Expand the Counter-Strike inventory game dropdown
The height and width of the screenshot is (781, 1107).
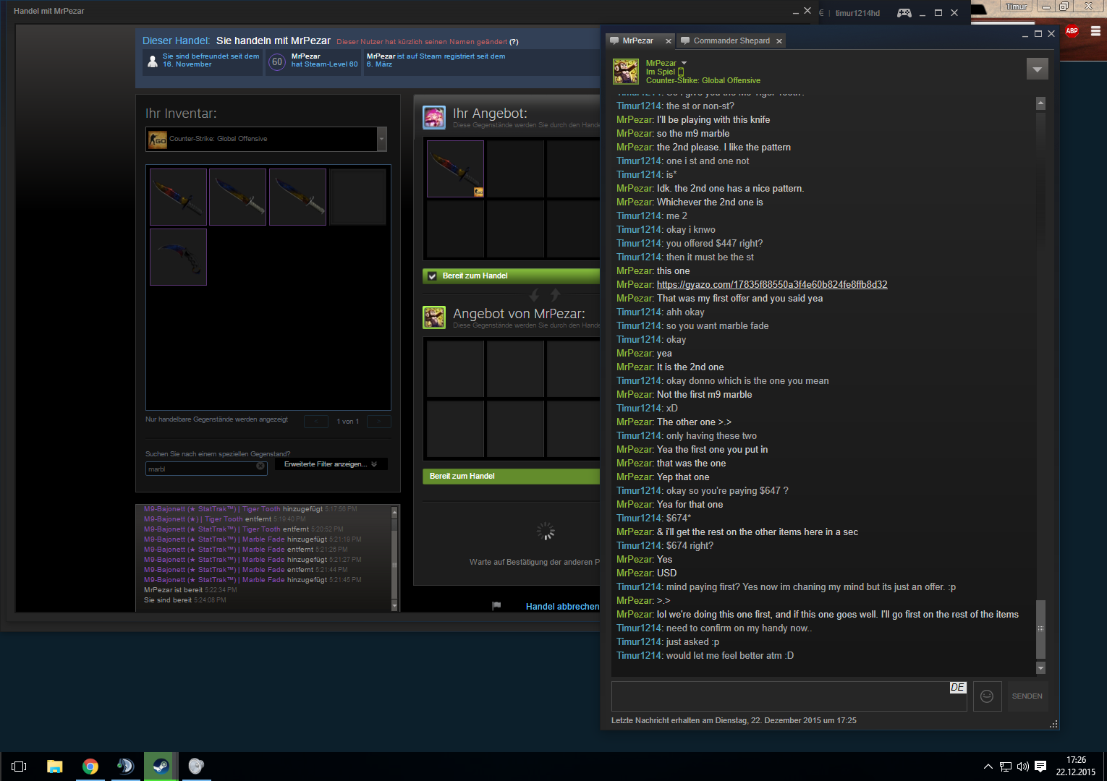pyautogui.click(x=381, y=139)
